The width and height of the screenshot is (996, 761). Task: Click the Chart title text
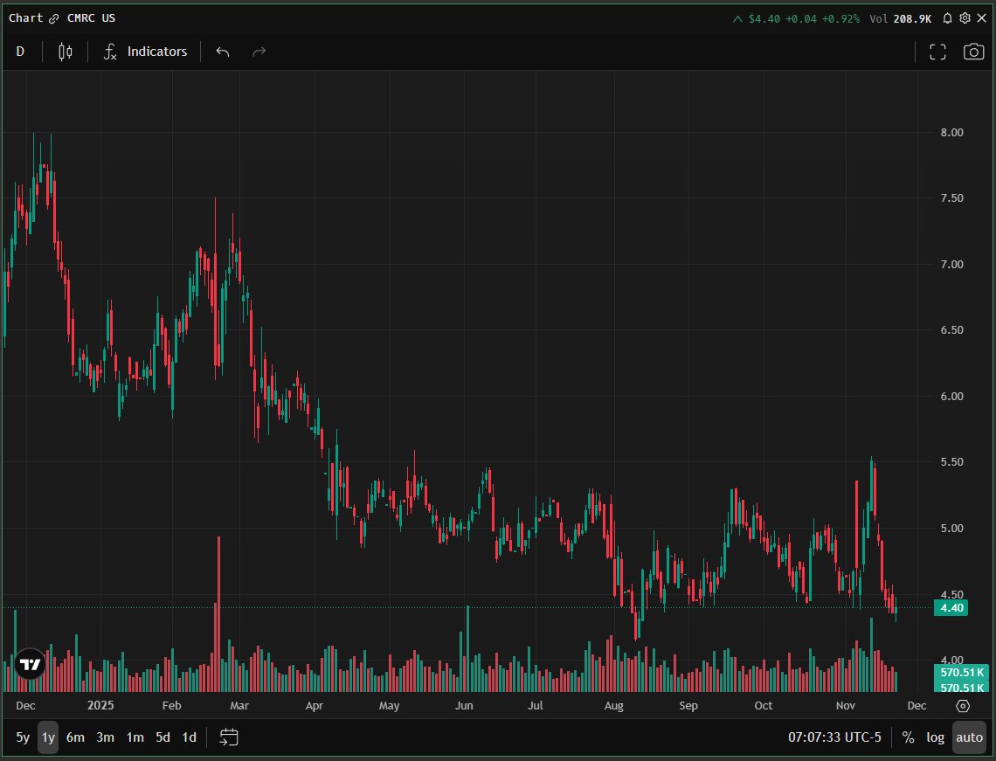pos(25,17)
